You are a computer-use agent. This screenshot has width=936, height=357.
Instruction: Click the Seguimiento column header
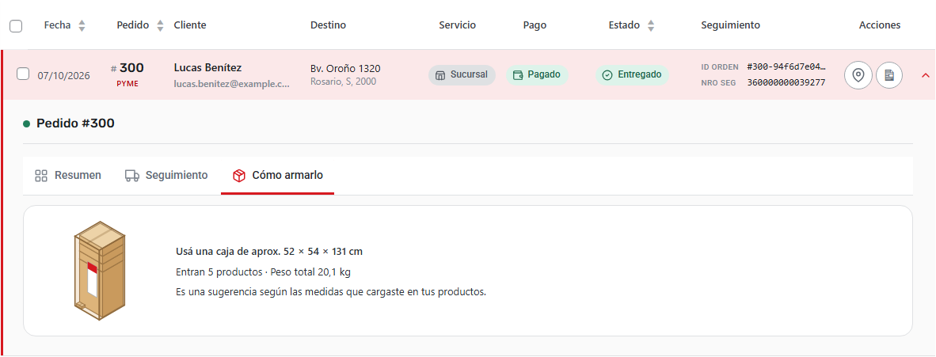click(731, 25)
